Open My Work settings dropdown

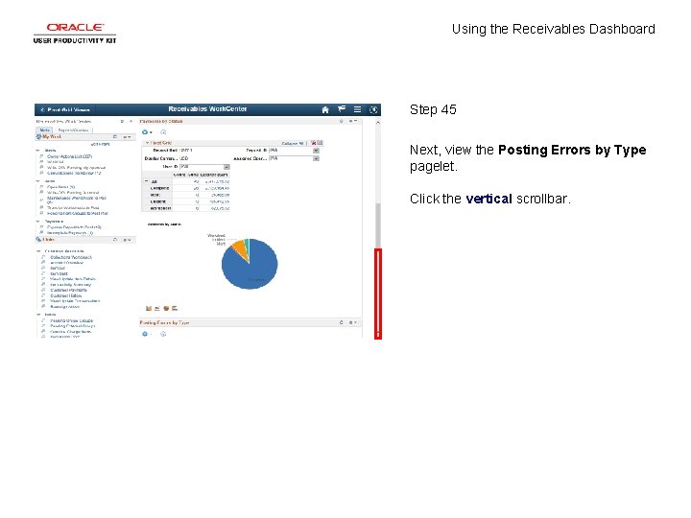[127, 137]
